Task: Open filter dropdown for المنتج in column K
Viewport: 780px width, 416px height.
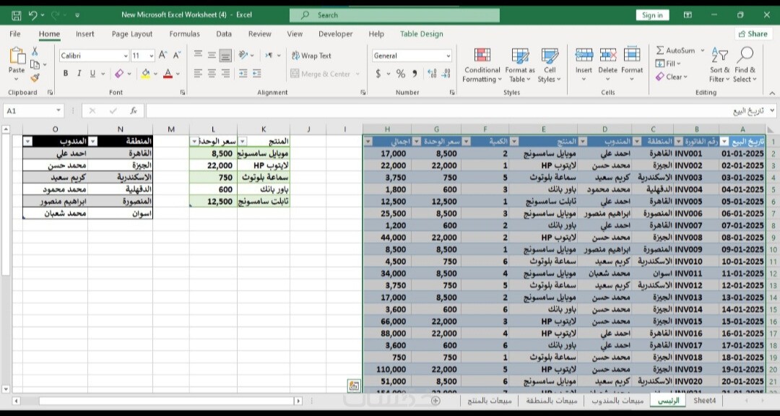Action: click(x=243, y=142)
